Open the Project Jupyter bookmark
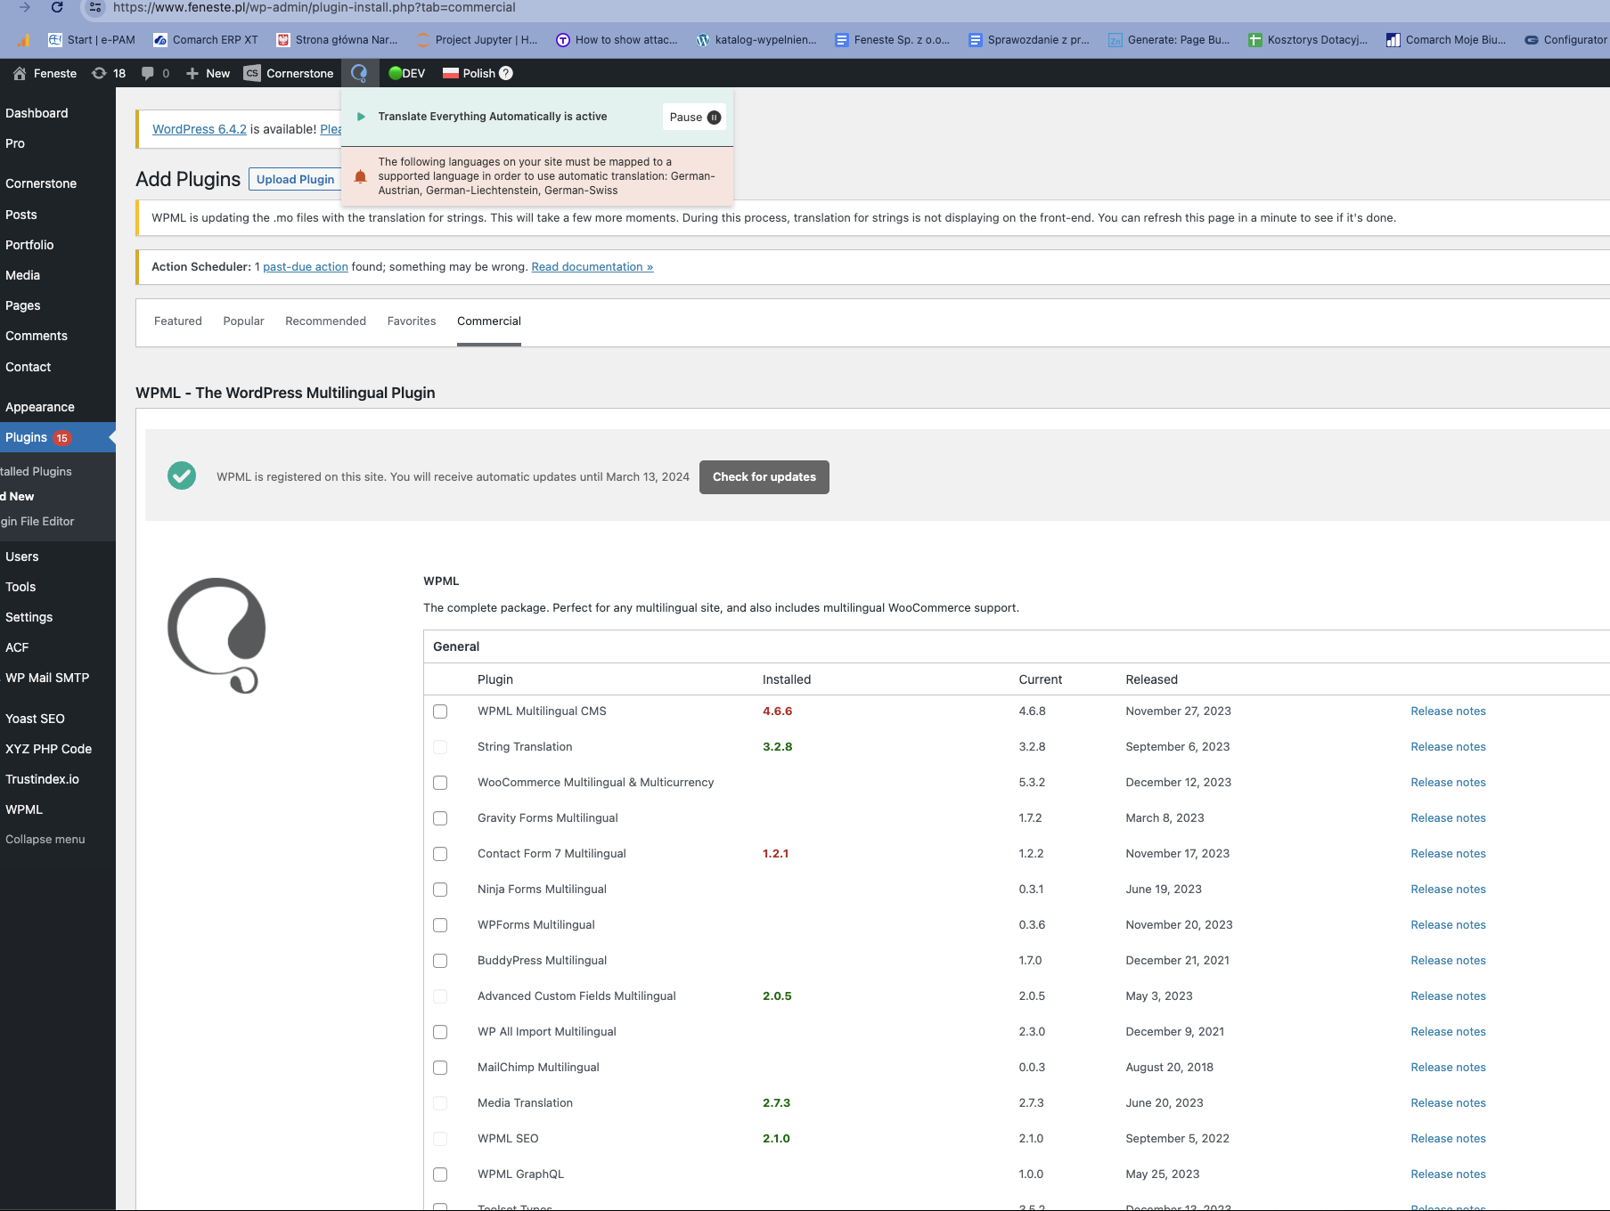The width and height of the screenshot is (1610, 1211). (477, 39)
